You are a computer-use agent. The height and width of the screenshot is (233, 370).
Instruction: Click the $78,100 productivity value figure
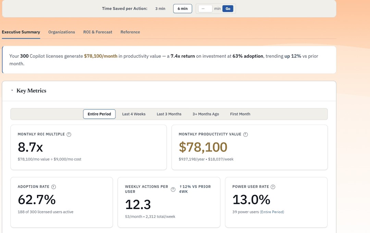tap(203, 147)
